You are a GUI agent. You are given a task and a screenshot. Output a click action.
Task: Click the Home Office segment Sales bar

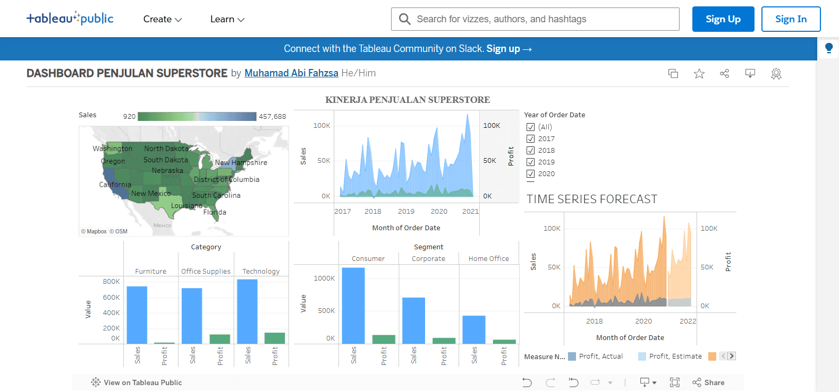(x=474, y=329)
